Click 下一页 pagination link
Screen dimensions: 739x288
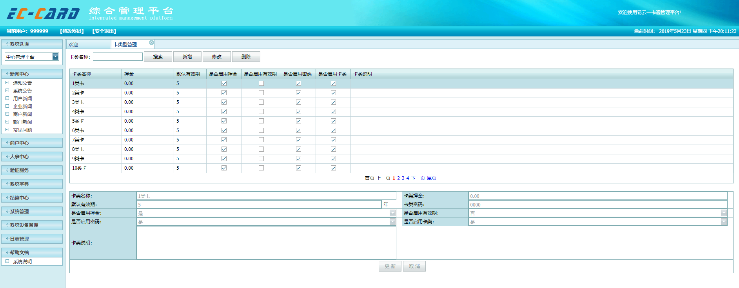[x=418, y=178]
